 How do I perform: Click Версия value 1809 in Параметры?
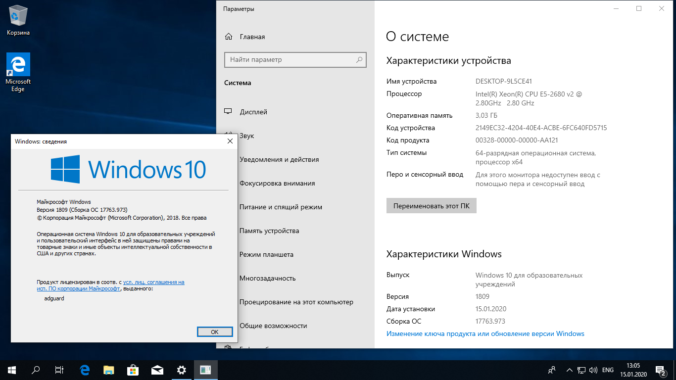pyautogui.click(x=483, y=296)
